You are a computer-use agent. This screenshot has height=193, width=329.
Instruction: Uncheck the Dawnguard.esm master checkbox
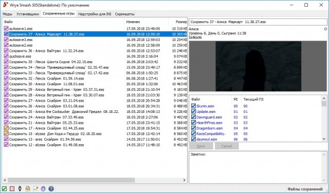click(x=193, y=117)
